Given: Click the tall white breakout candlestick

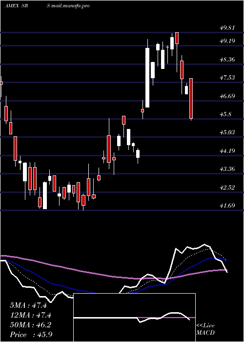Looking at the screenshot, I should pyautogui.click(x=147, y=78).
